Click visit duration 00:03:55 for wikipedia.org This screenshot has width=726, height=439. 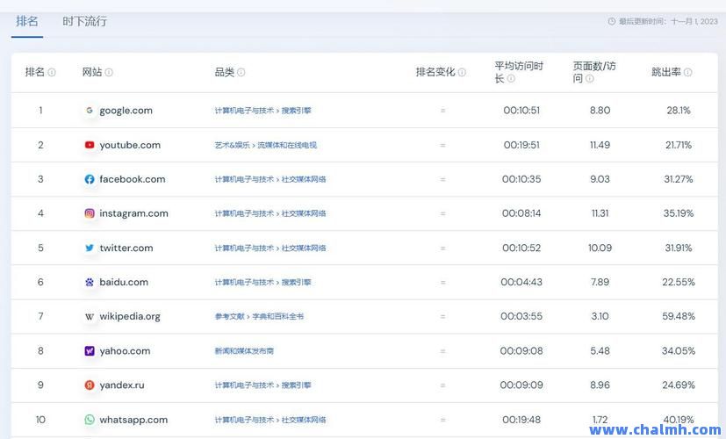pyautogui.click(x=521, y=316)
